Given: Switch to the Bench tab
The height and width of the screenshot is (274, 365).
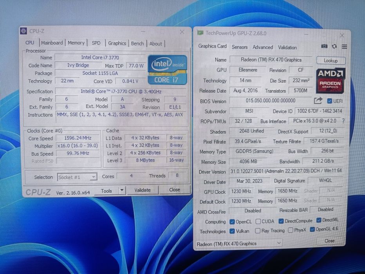Looking at the screenshot, I should [x=137, y=43].
